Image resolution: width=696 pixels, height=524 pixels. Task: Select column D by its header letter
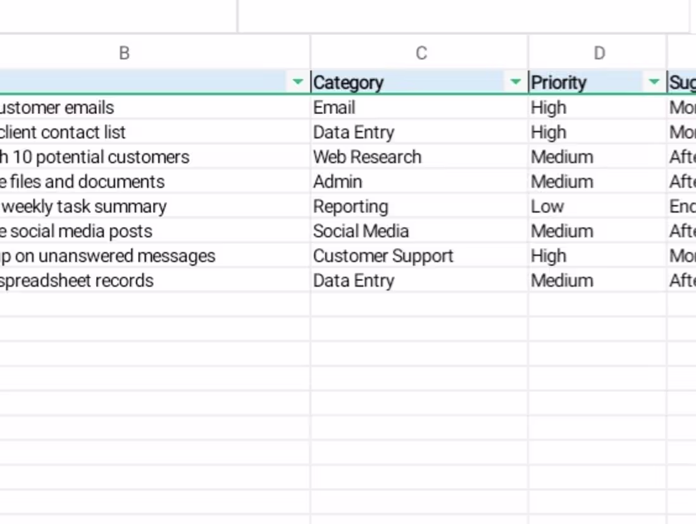(x=598, y=53)
